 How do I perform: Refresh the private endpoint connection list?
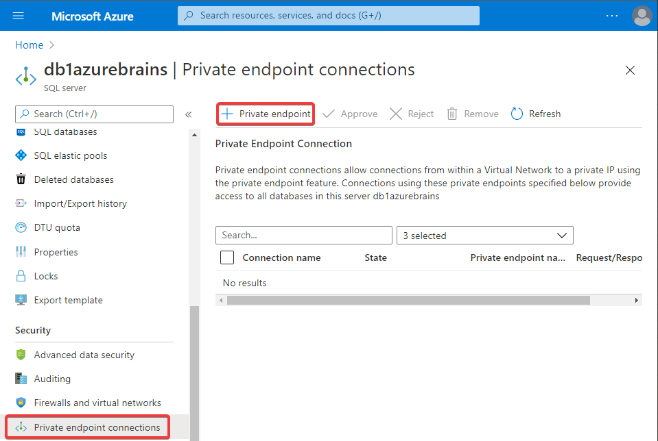coord(536,114)
